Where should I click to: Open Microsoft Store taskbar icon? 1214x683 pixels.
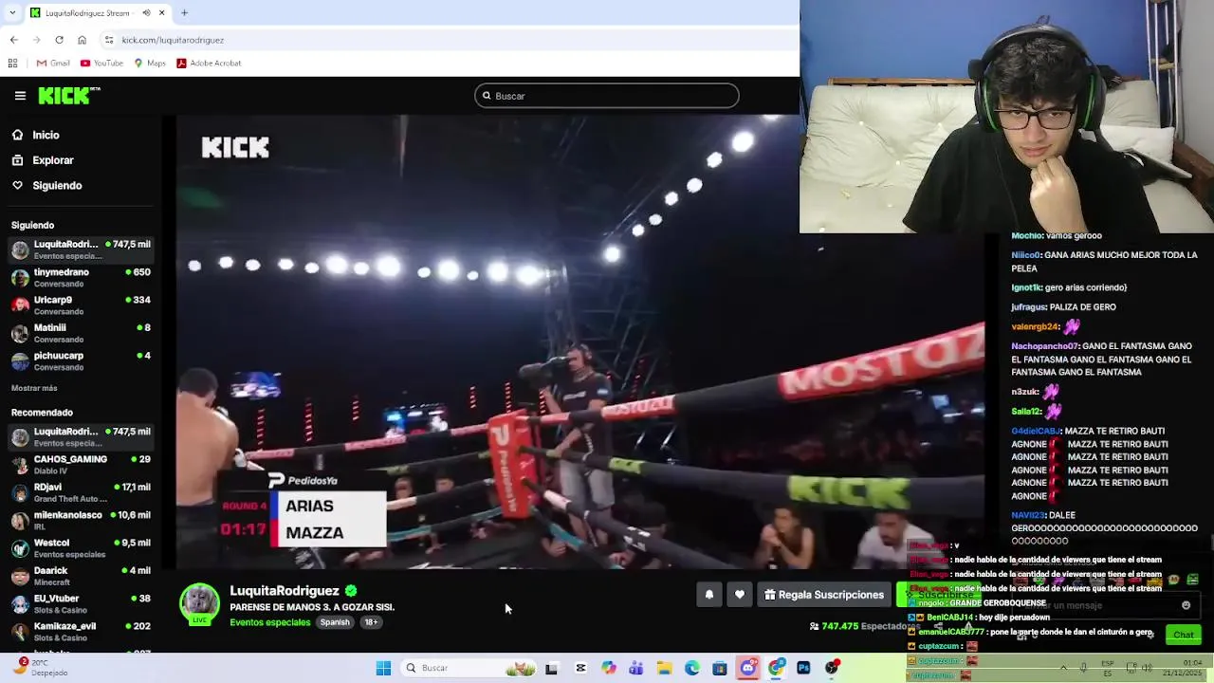click(720, 668)
